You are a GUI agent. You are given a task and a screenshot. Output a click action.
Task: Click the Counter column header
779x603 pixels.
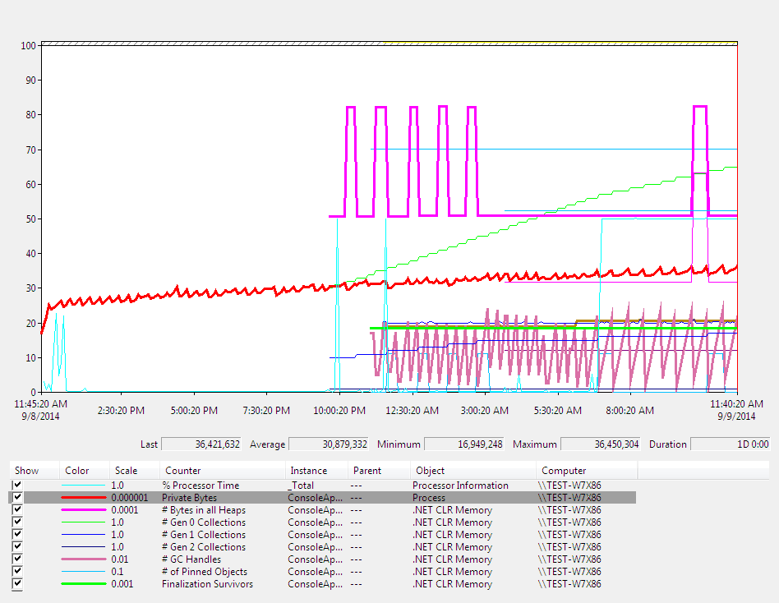coord(182,471)
